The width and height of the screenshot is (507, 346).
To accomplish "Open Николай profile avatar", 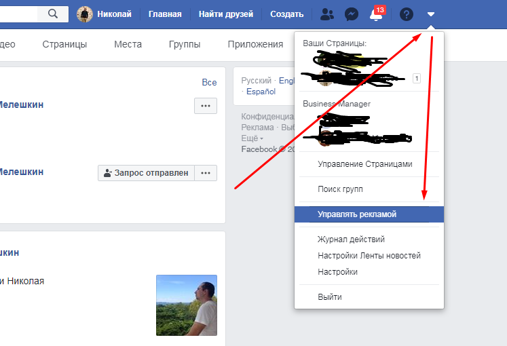I will click(x=85, y=14).
